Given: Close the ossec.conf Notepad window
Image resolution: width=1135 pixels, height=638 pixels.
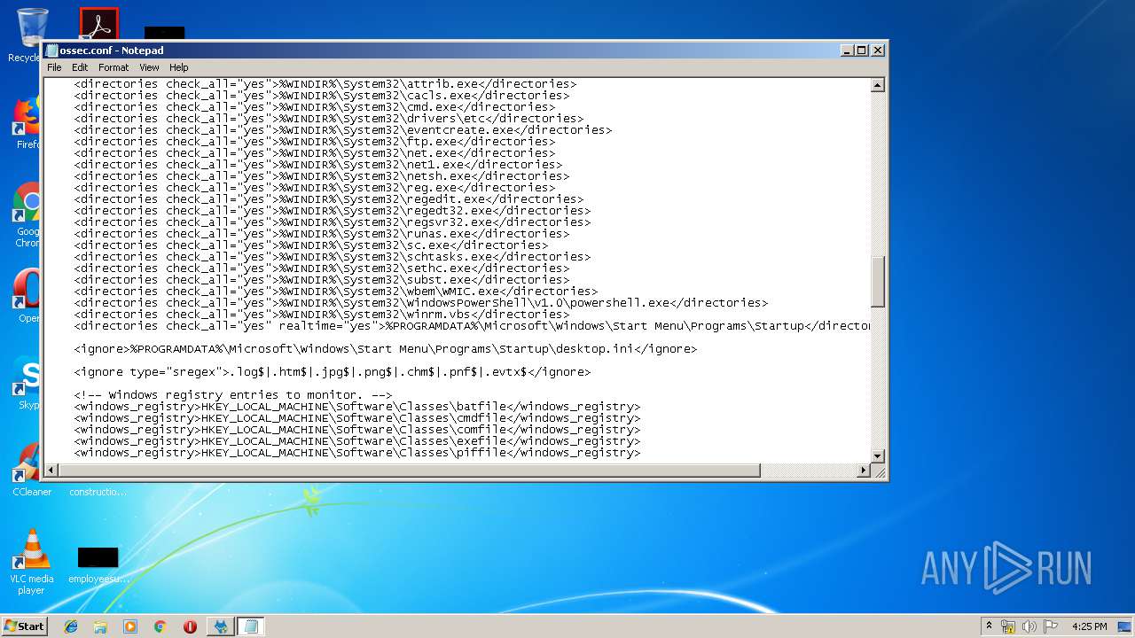Looking at the screenshot, I should [x=877, y=51].
